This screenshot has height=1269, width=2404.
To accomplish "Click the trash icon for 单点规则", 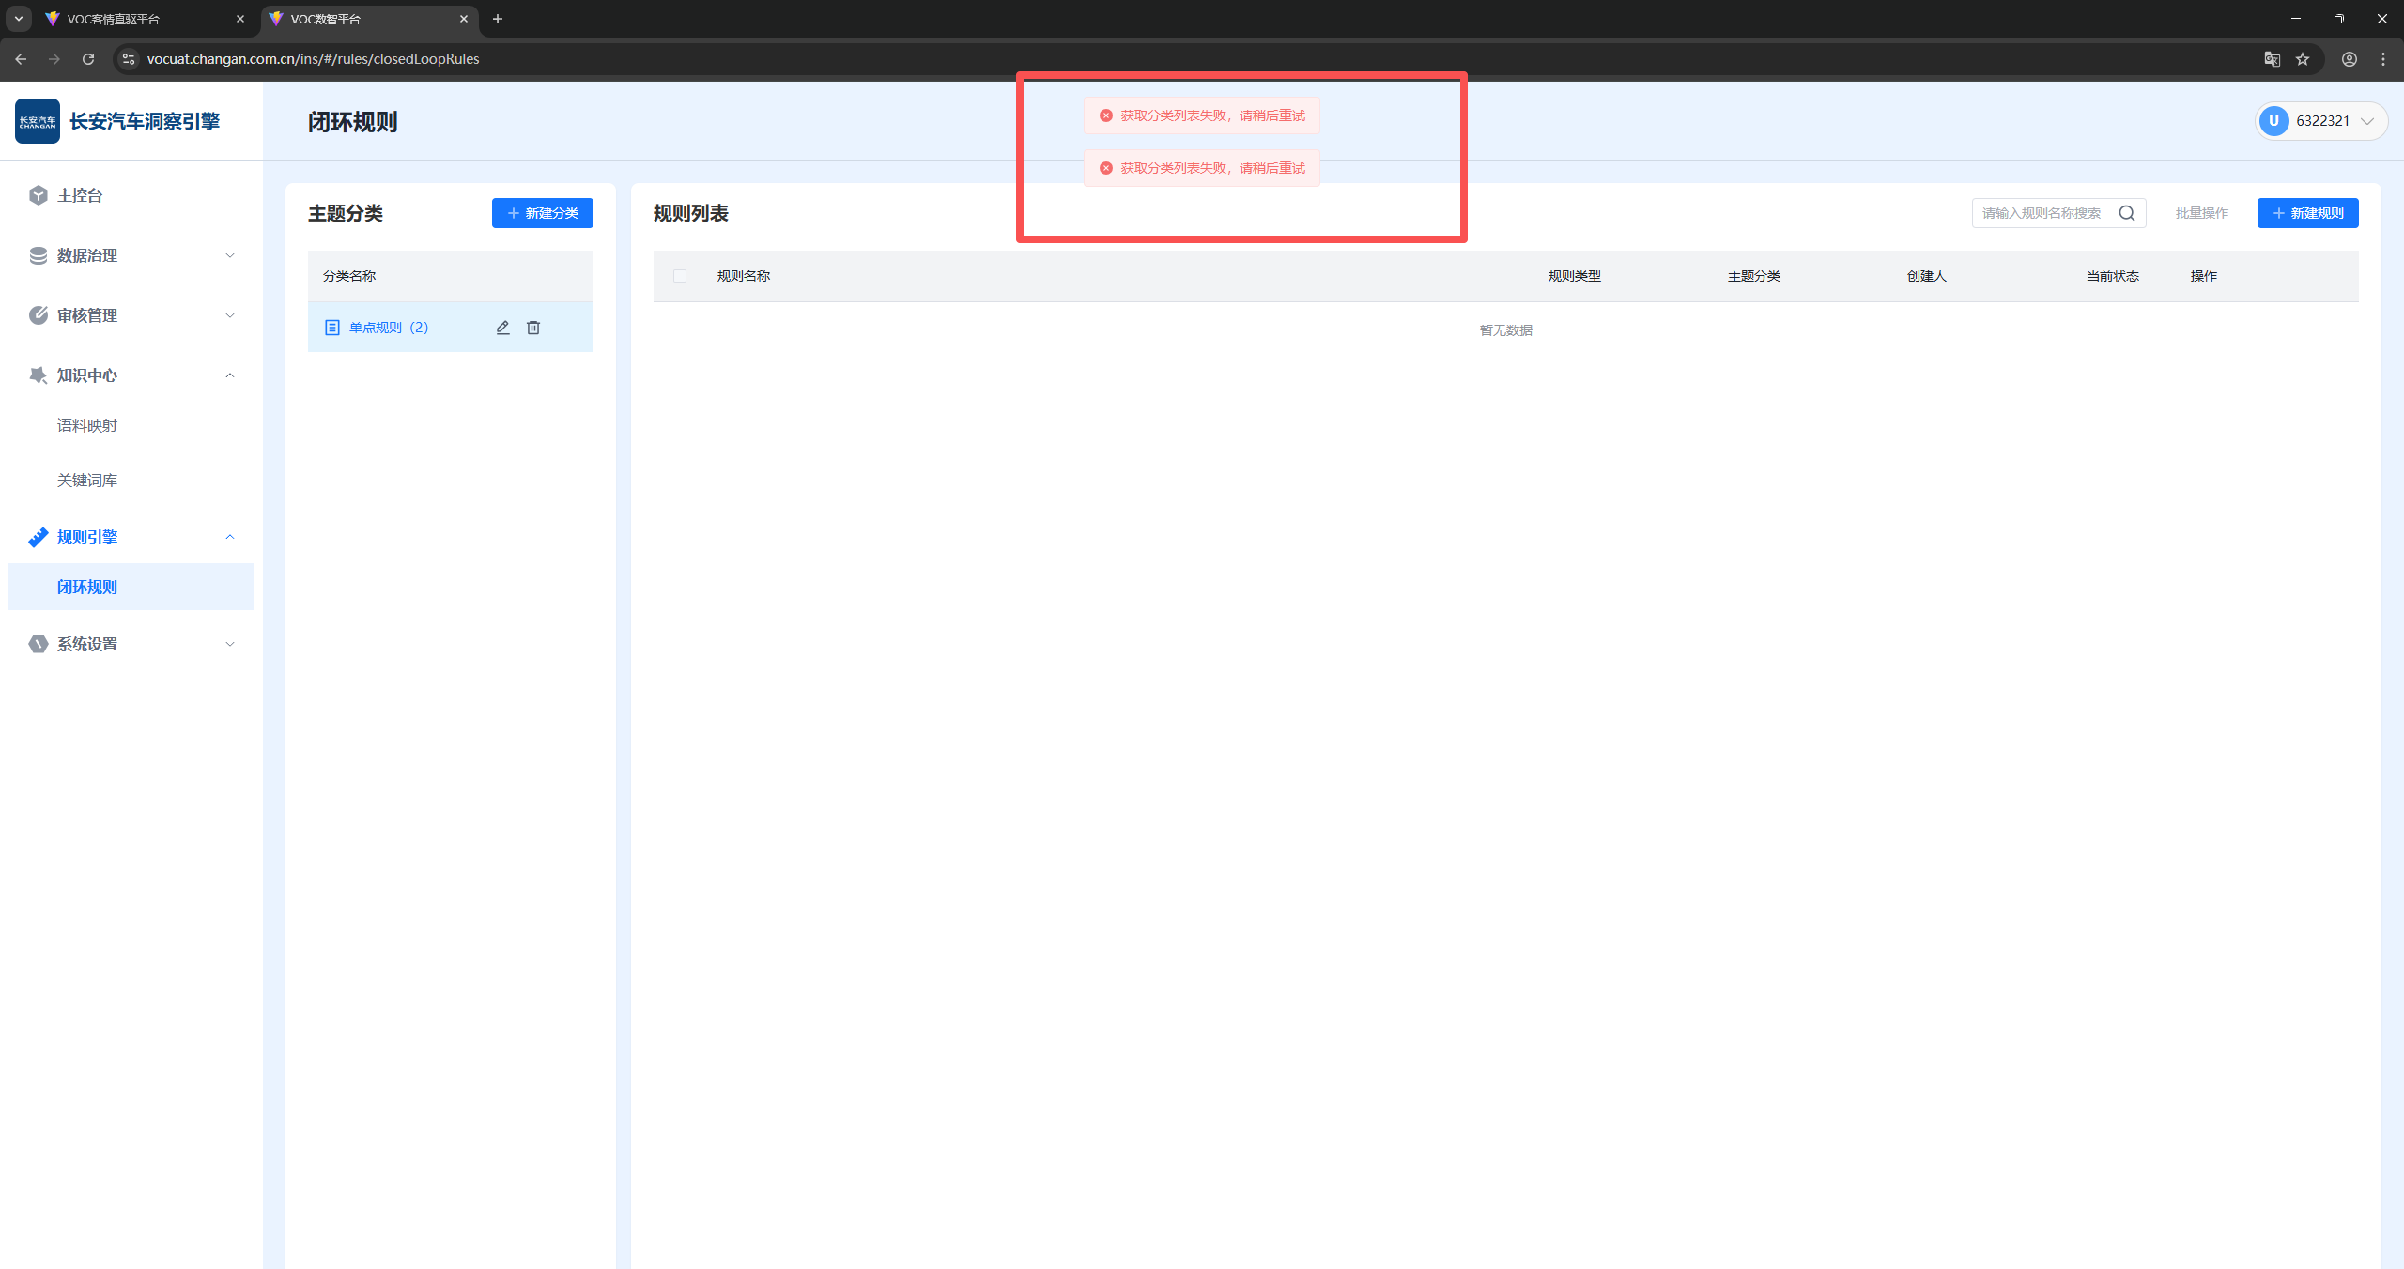I will point(533,328).
